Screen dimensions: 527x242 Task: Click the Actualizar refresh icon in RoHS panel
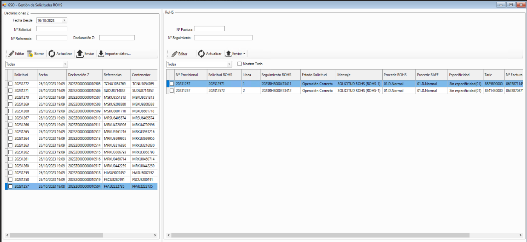point(202,54)
